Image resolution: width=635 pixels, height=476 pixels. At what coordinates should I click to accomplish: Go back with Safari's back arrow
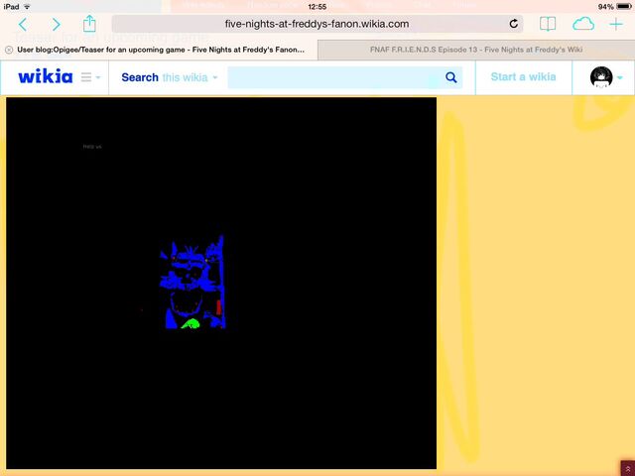[x=23, y=25]
